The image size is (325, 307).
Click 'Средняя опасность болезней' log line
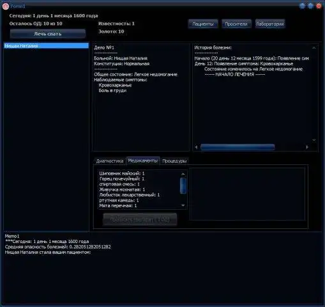point(57,247)
